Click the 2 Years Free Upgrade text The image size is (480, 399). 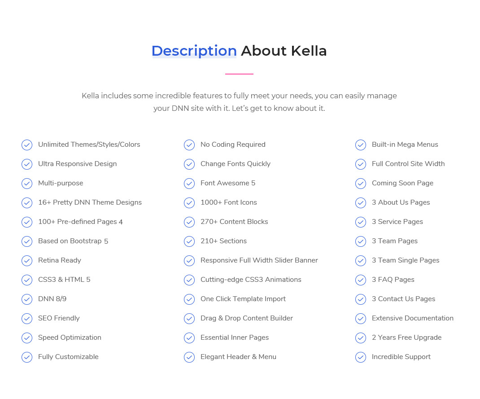tap(406, 338)
